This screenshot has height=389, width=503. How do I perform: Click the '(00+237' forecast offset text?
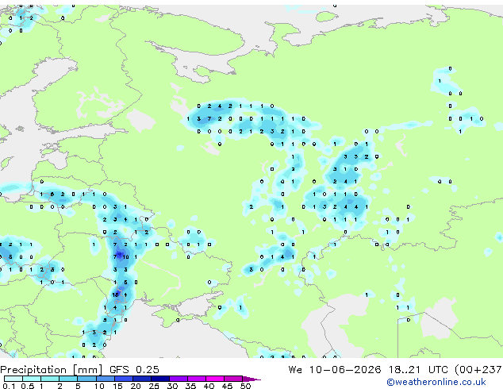[478, 370]
